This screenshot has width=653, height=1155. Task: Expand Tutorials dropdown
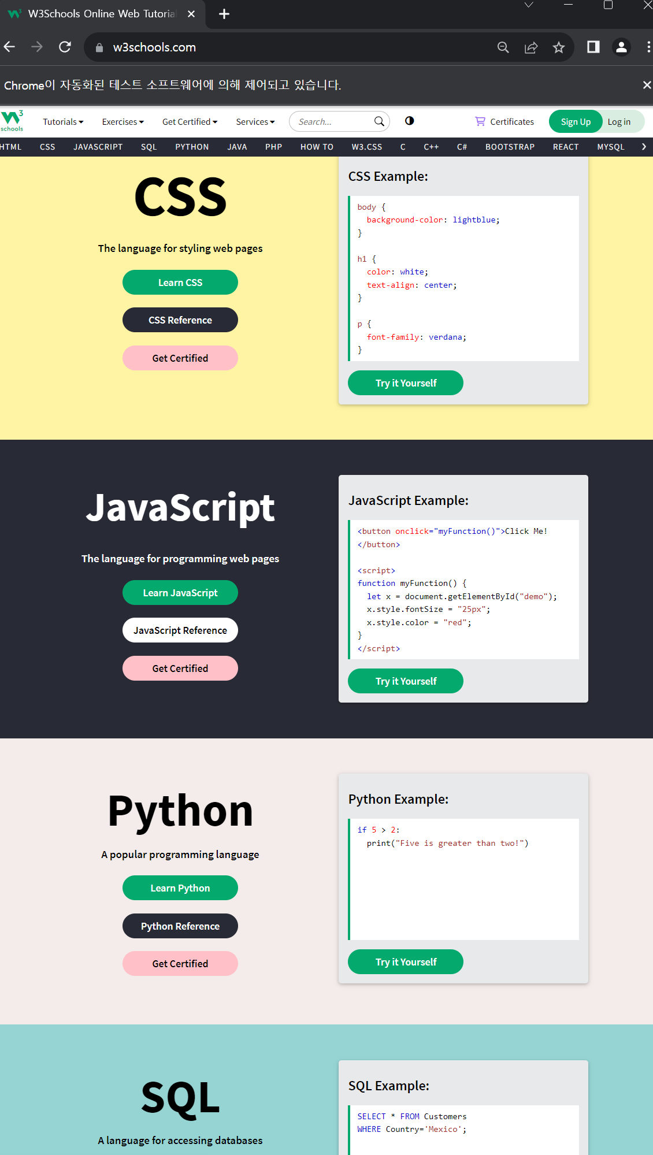tap(63, 122)
